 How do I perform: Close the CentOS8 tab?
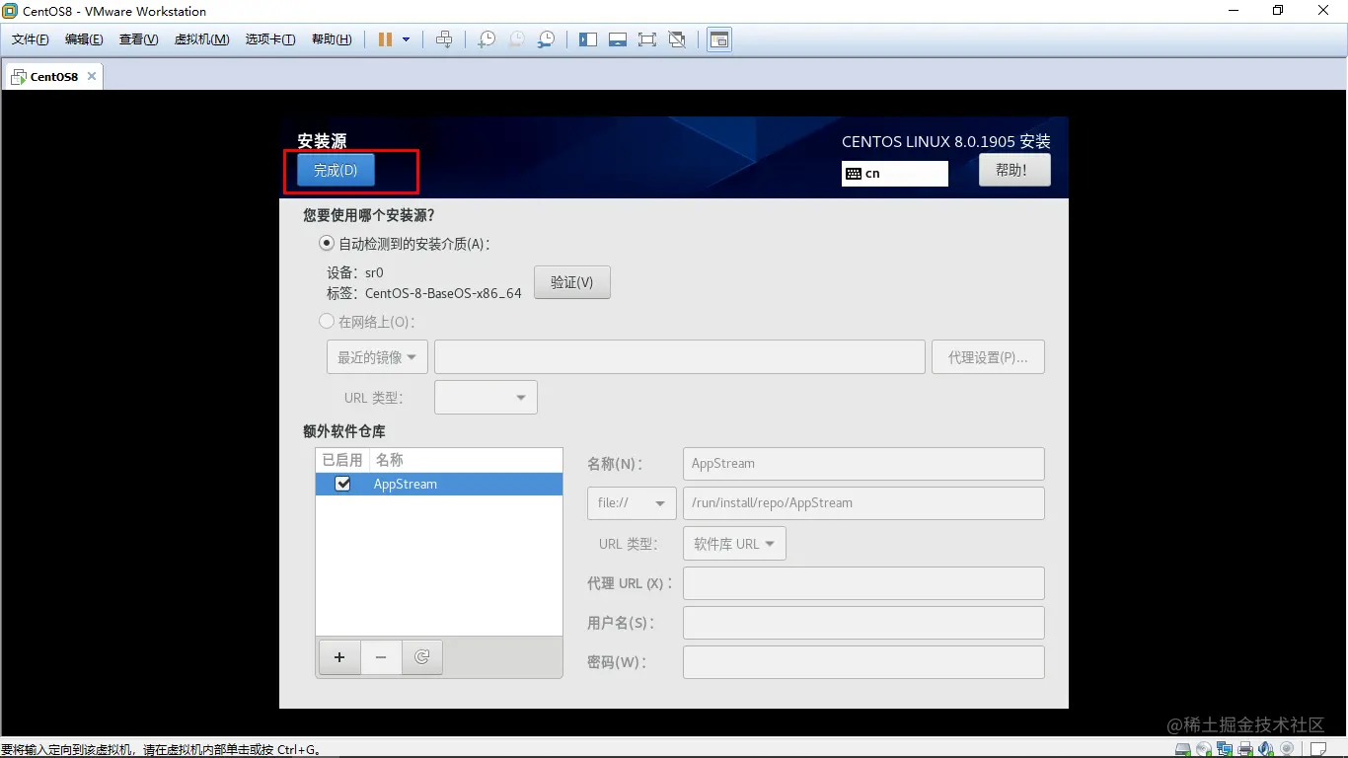(x=92, y=76)
